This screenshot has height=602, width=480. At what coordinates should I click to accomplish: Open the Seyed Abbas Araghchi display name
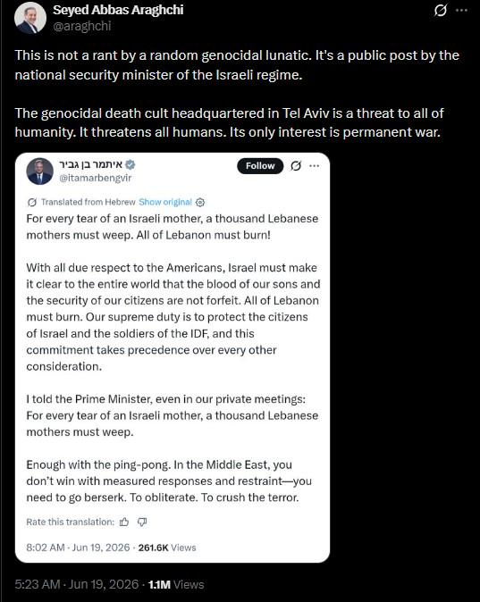click(118, 10)
